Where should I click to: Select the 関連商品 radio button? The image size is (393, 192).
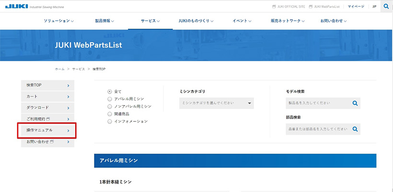coord(109,114)
